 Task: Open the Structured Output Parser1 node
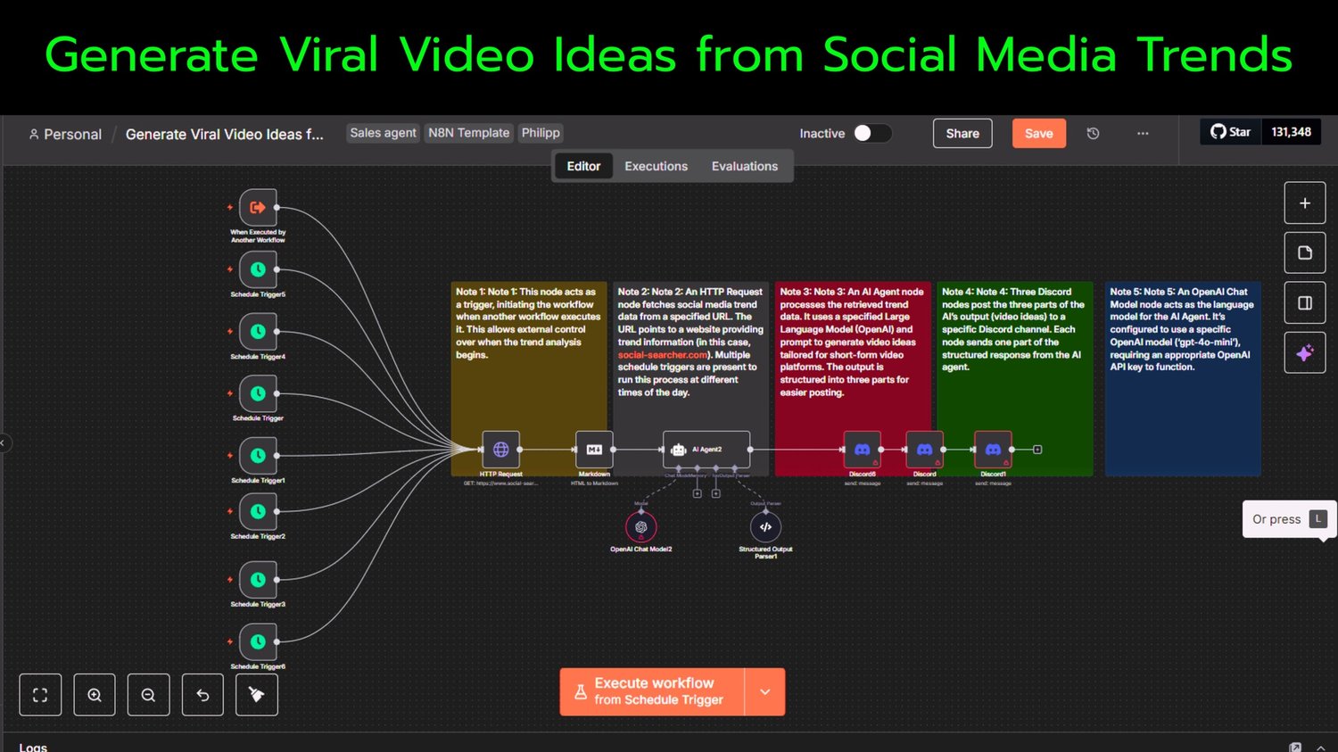coord(765,527)
